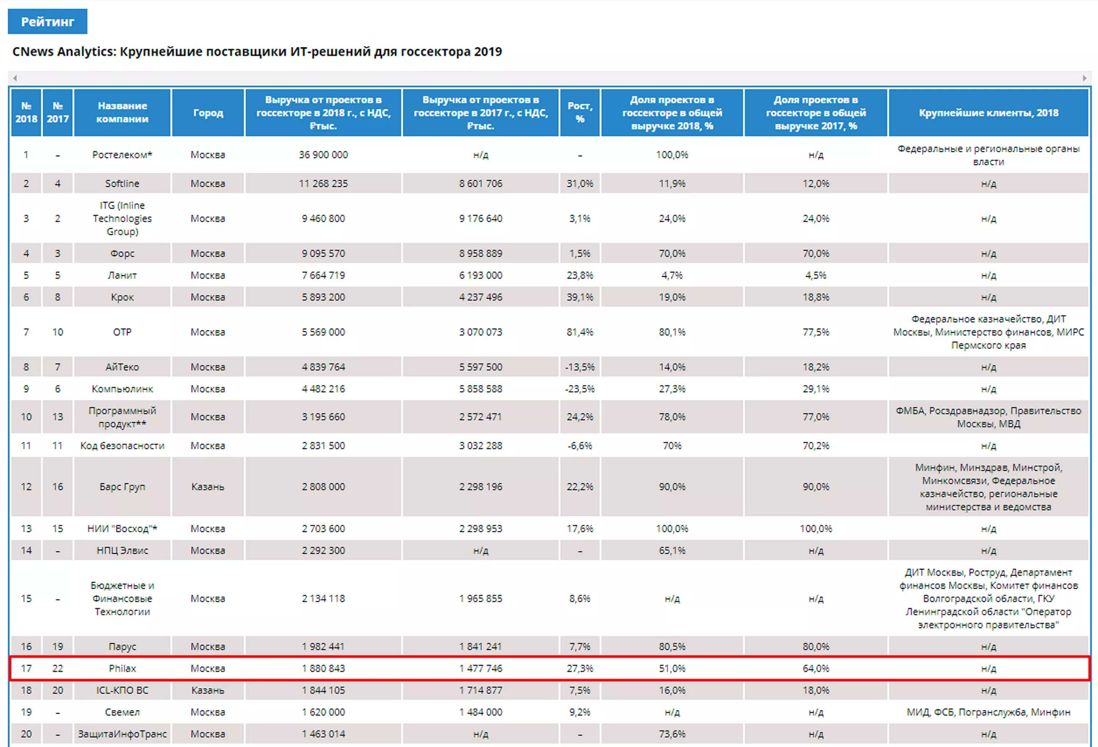This screenshot has height=747, width=1098.
Task: Click the Ростелеком* company cell
Action: point(122,155)
